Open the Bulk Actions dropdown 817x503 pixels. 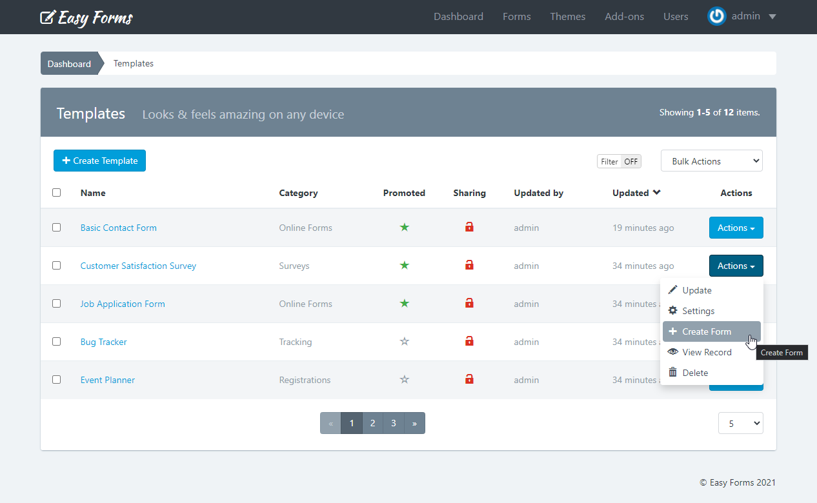pos(711,160)
